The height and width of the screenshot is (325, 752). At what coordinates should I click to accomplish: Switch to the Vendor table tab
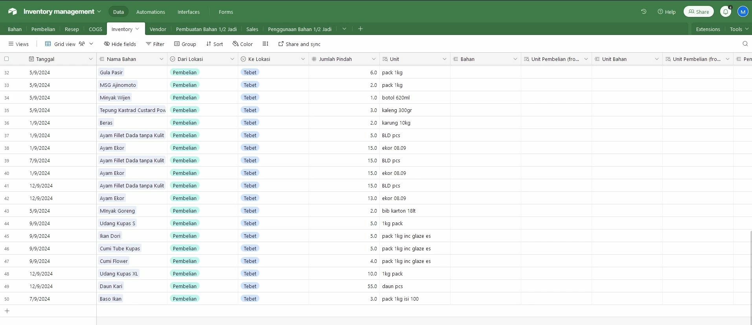(158, 29)
